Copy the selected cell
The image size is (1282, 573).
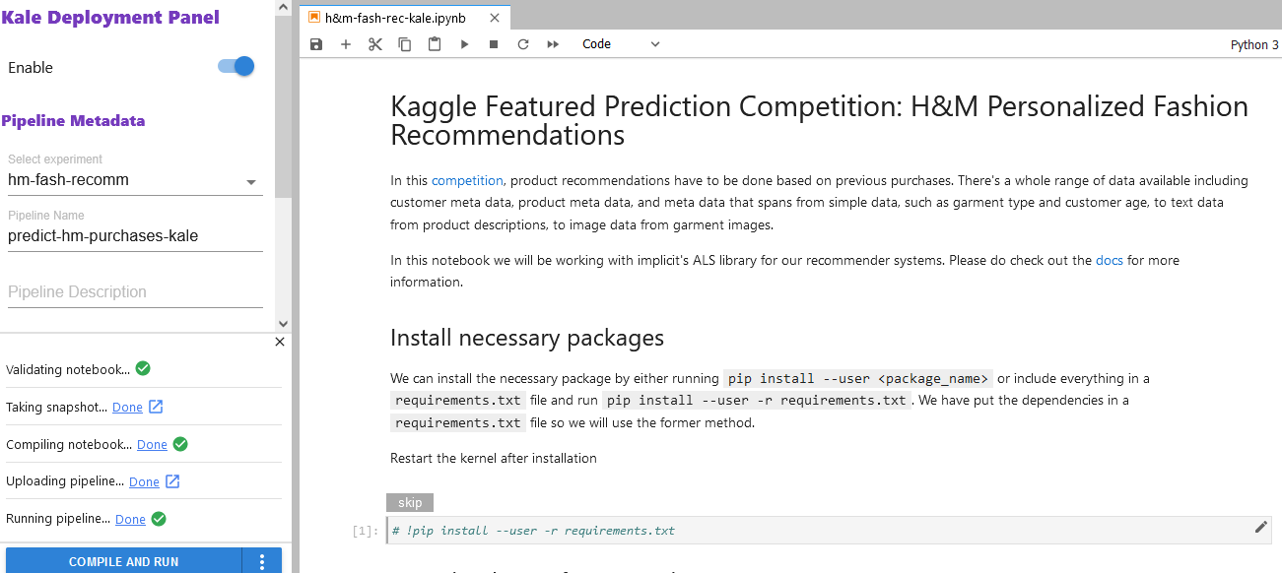pos(405,44)
